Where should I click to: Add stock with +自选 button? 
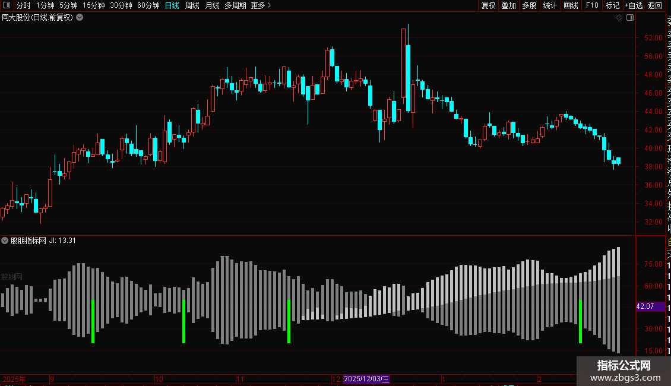click(634, 5)
